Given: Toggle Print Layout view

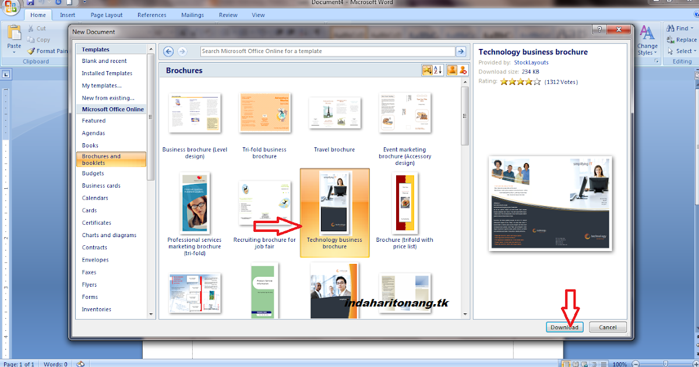Looking at the screenshot, I should click(566, 364).
